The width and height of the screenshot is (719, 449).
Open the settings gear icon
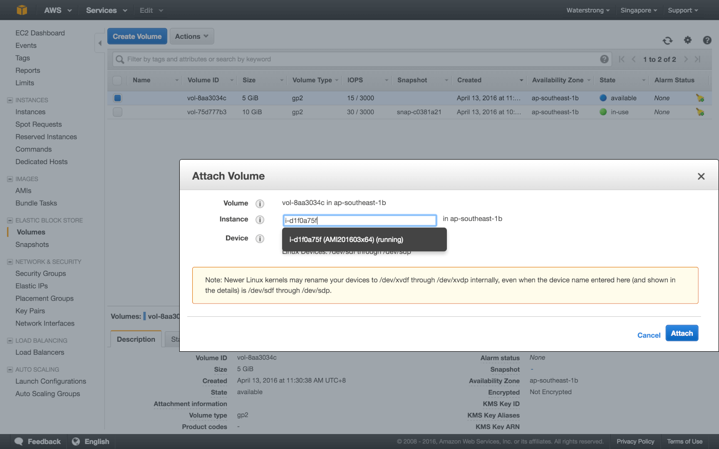tap(687, 40)
